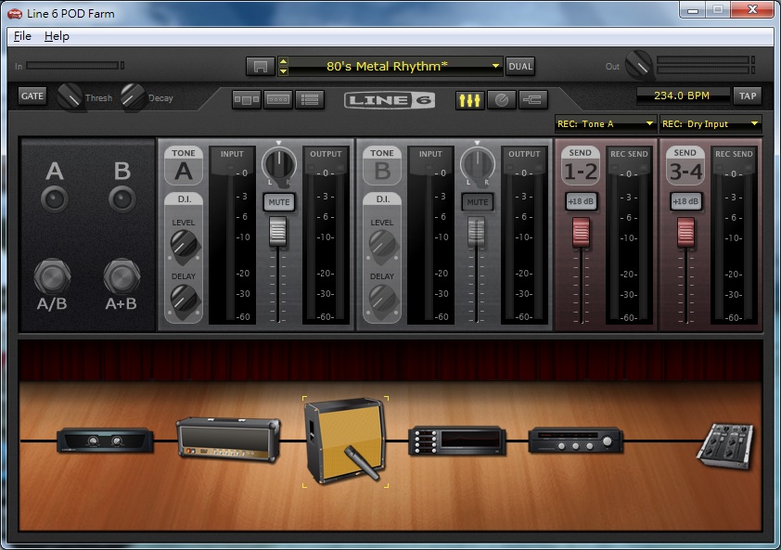Click Tone A INPUT meter
This screenshot has height=550, width=781.
tap(232, 235)
